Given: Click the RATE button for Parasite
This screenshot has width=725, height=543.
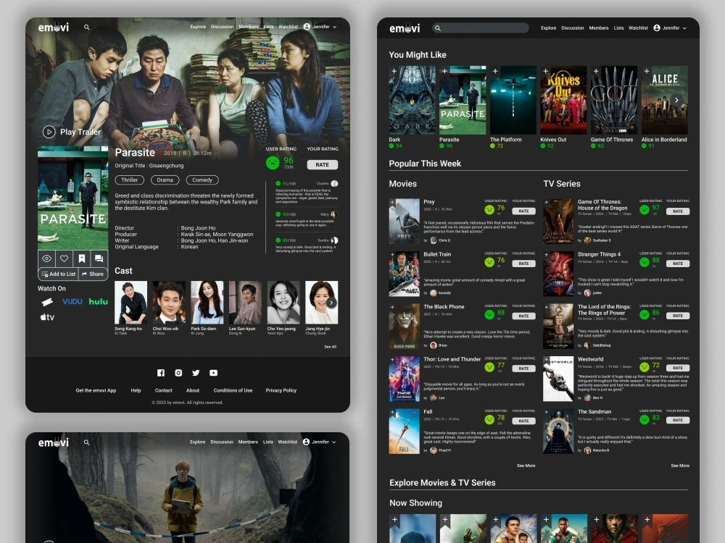Looking at the screenshot, I should click(x=323, y=165).
